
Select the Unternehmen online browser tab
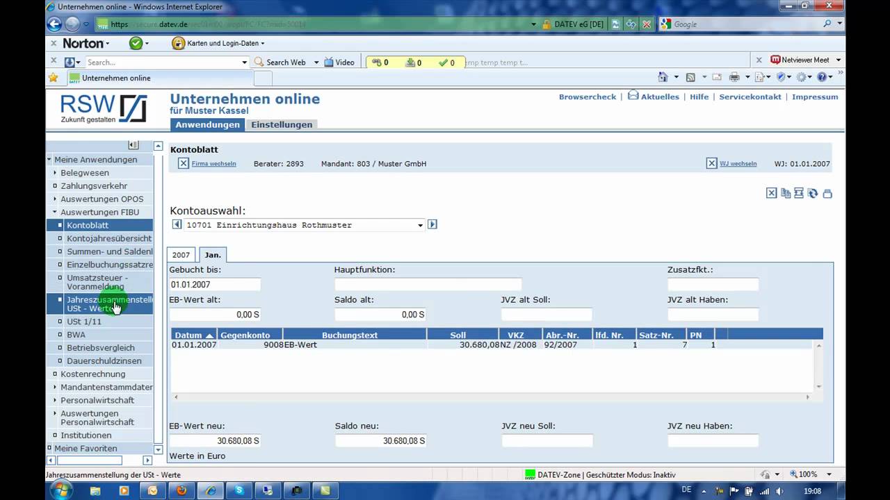click(x=160, y=78)
